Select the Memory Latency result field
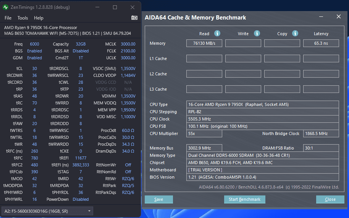The image size is (349, 218). click(x=321, y=43)
